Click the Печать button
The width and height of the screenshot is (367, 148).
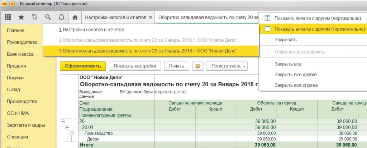[177, 66]
